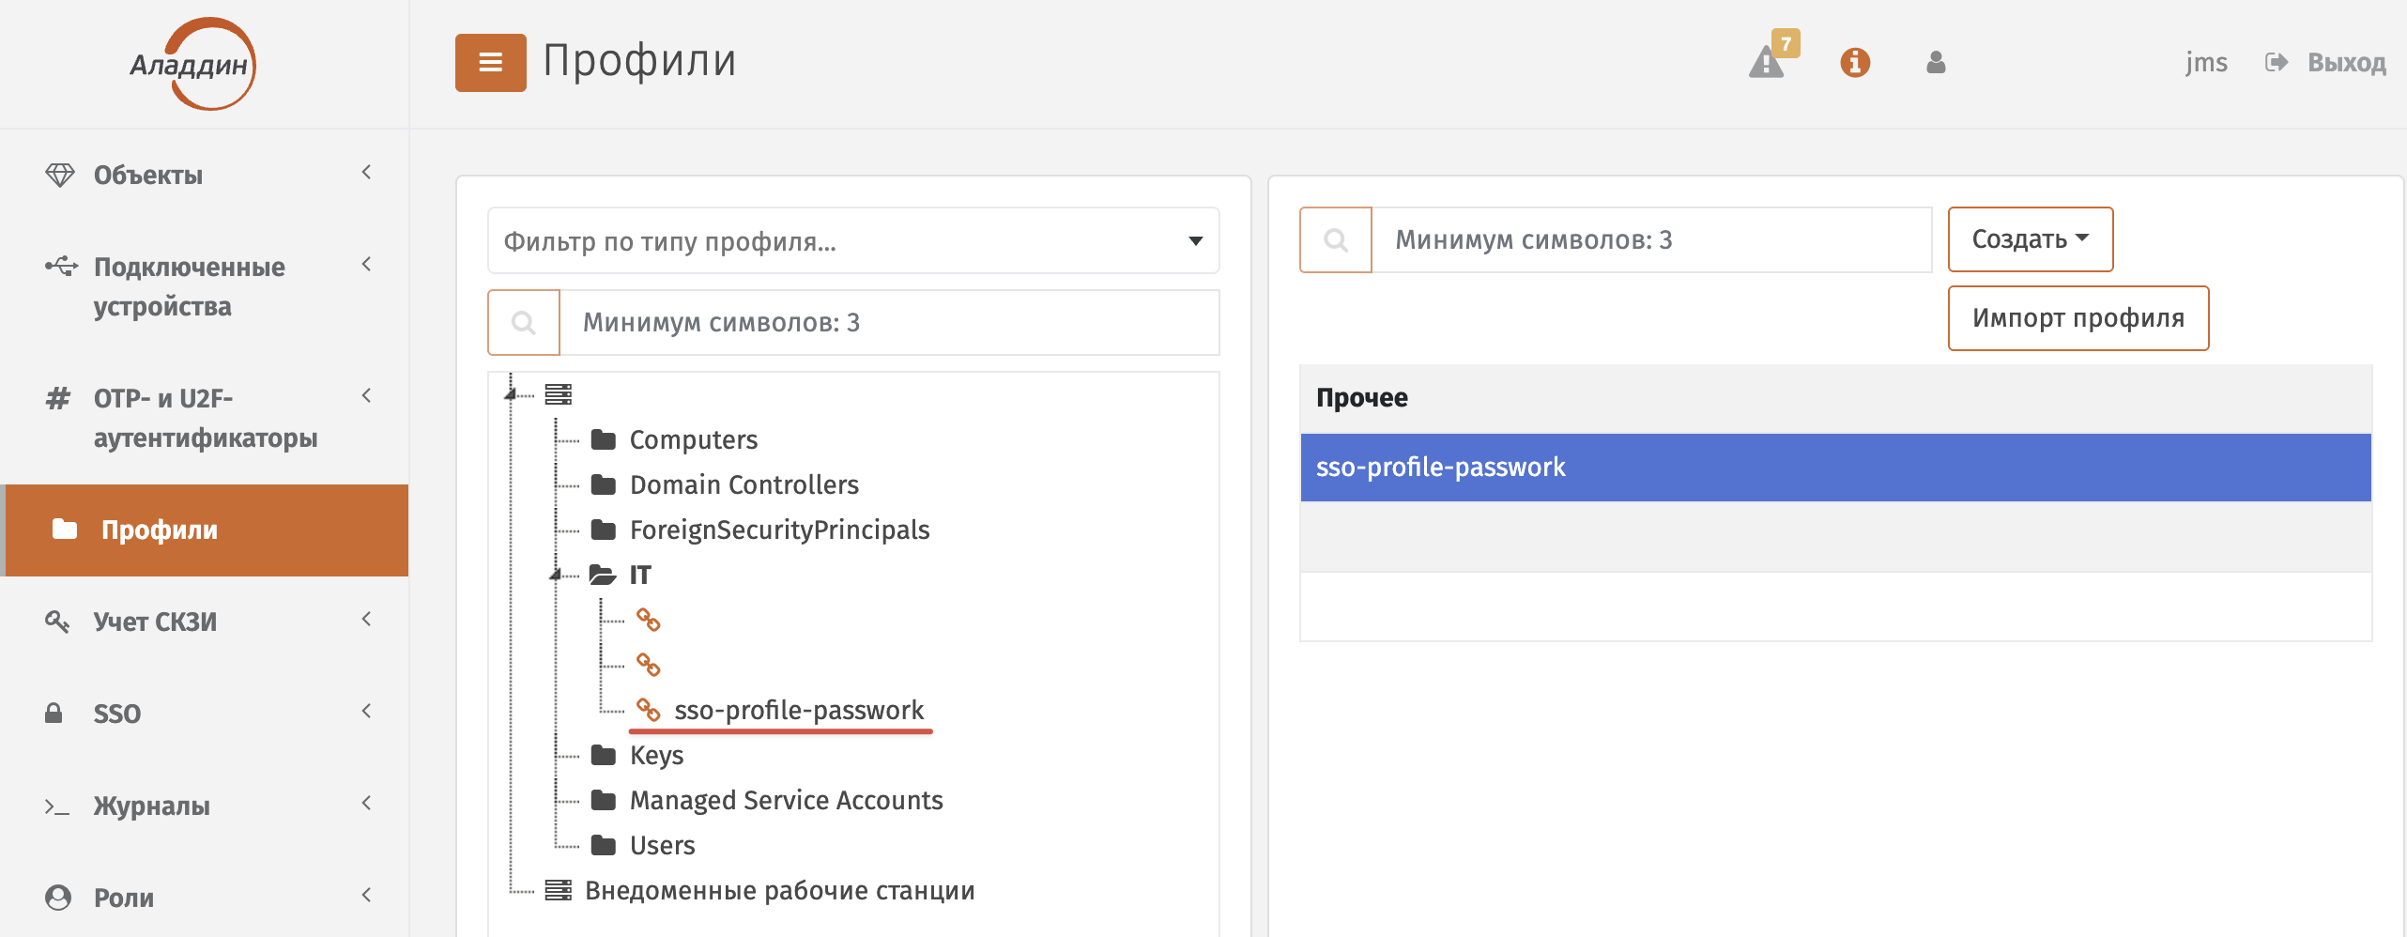This screenshot has width=2407, height=937.
Task: Open the Журналы sidebar menu
Action: (x=205, y=806)
